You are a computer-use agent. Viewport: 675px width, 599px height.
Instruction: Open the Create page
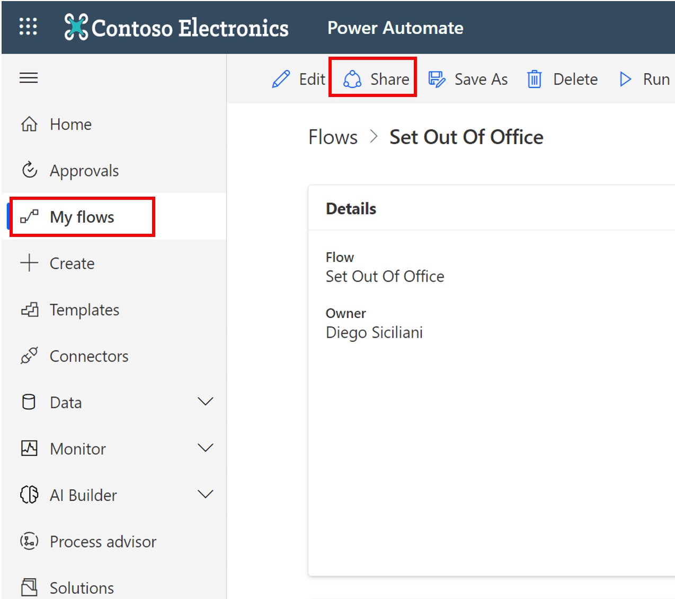[72, 263]
